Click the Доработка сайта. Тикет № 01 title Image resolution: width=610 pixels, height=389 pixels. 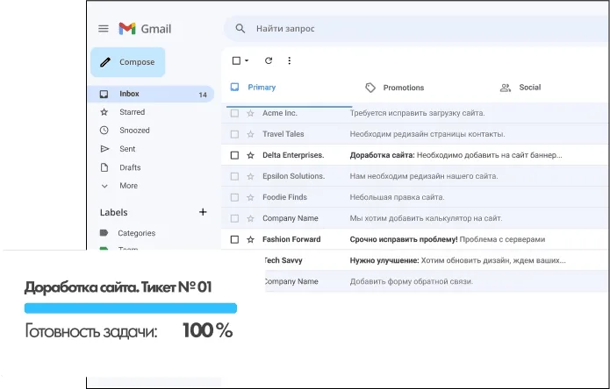(x=118, y=287)
